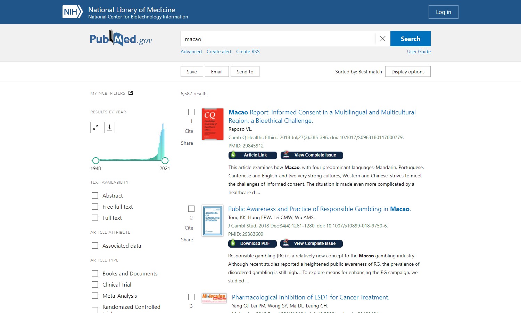Click the Log in button
Image resolution: width=521 pixels, height=313 pixels.
444,12
